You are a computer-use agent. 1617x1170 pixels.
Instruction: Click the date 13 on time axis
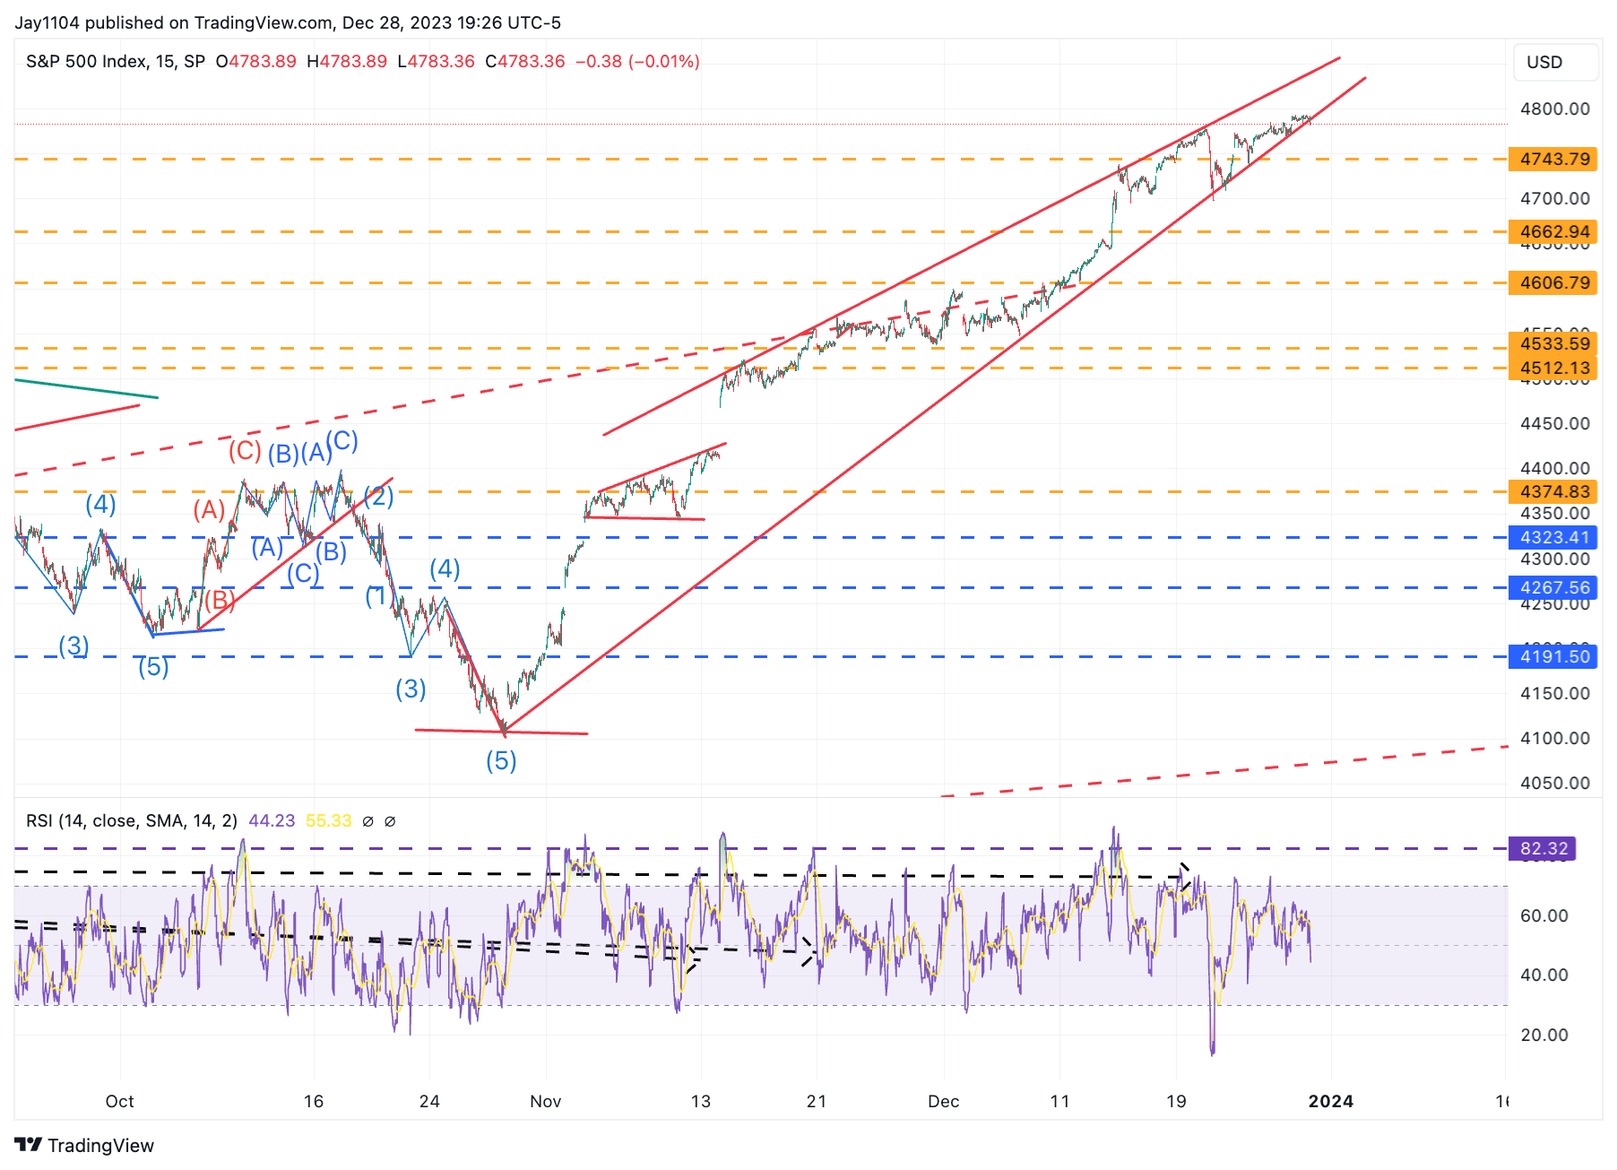[x=700, y=1101]
